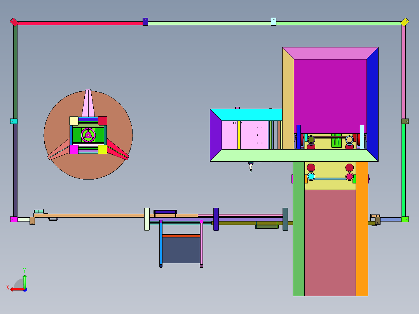Pick the white end plate of the feed rail
This screenshot has width=419, height=314.
(147, 220)
